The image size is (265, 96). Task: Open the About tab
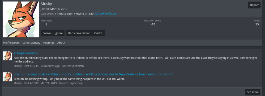coord(61,43)
